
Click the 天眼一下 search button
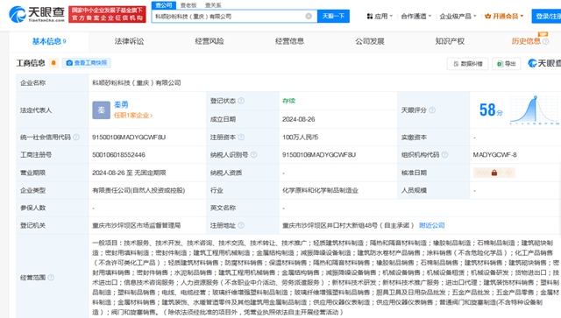pyautogui.click(x=333, y=16)
